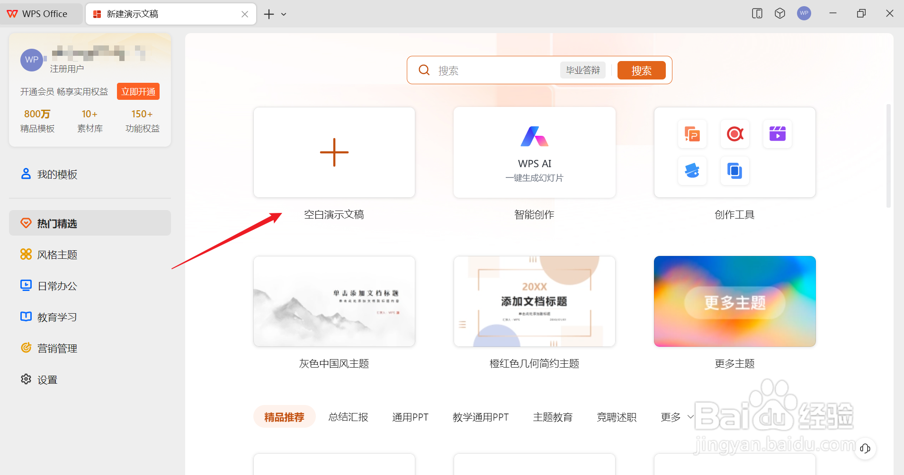Switch to the 教学通用PPT tab
This screenshot has width=904, height=475.
click(x=481, y=417)
